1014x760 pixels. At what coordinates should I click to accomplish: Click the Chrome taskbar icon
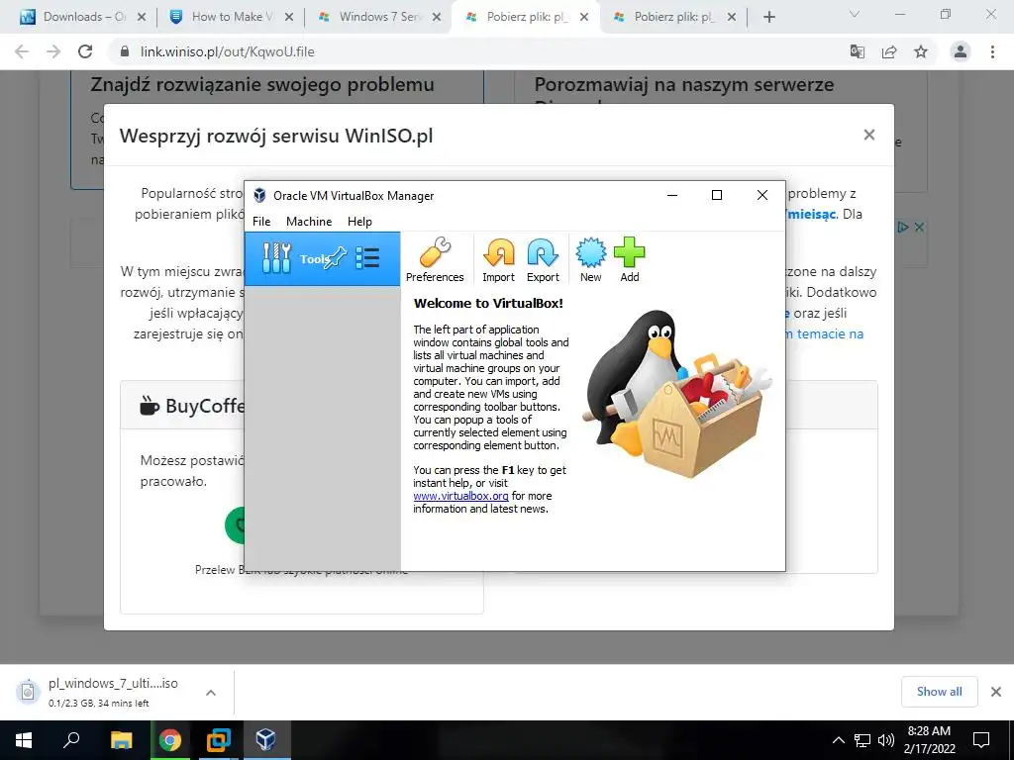tap(169, 740)
